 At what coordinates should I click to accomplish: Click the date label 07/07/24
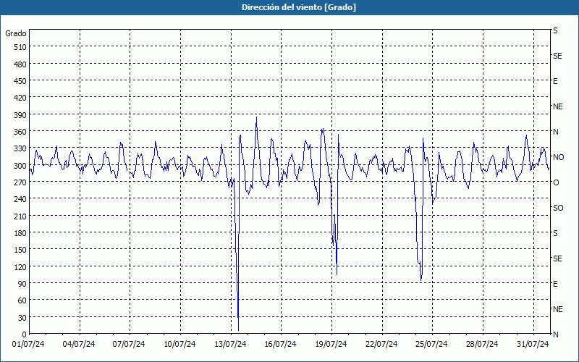point(129,345)
